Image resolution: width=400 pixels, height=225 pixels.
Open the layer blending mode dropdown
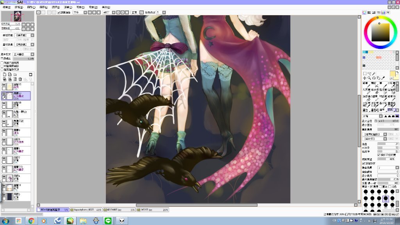[32, 54]
